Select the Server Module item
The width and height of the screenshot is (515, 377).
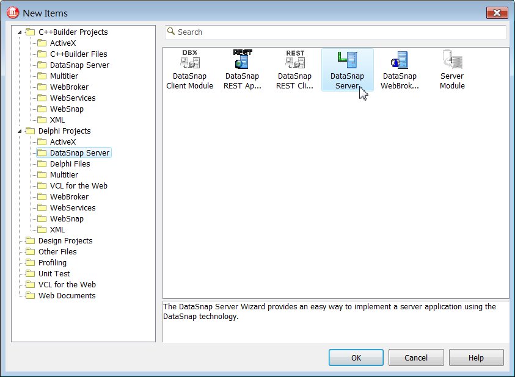[452, 70]
